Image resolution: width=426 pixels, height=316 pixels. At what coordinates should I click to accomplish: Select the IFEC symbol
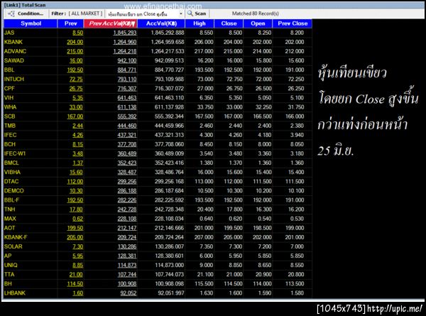click(11, 135)
